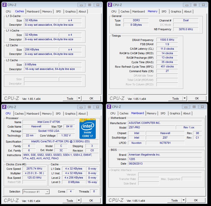This screenshot has width=211, height=206.
Task: Click the Core Speed value field
Action: pyautogui.click(x=35, y=169)
